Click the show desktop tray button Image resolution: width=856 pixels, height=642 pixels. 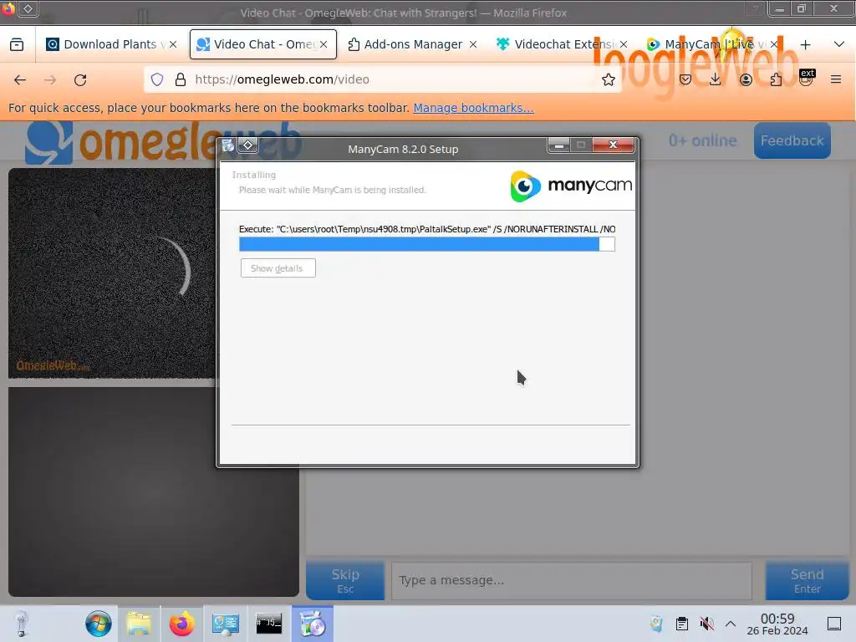[x=834, y=624]
